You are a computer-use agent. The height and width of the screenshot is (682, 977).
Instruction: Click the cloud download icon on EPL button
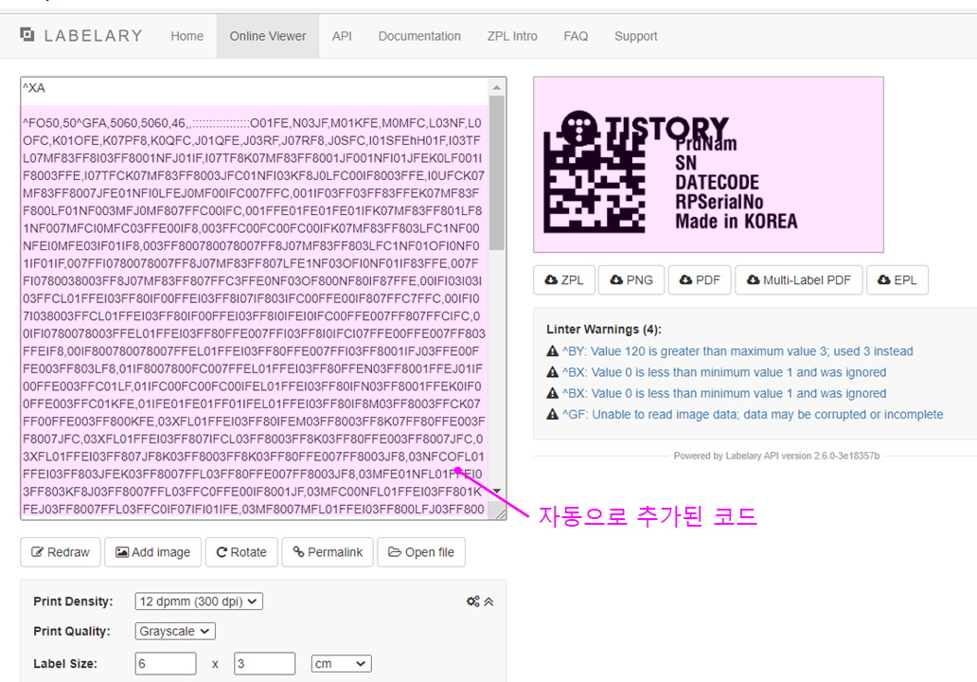pos(884,280)
